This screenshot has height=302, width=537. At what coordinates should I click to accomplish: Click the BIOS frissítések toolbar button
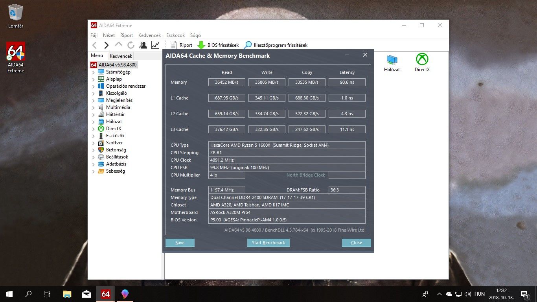coord(218,45)
